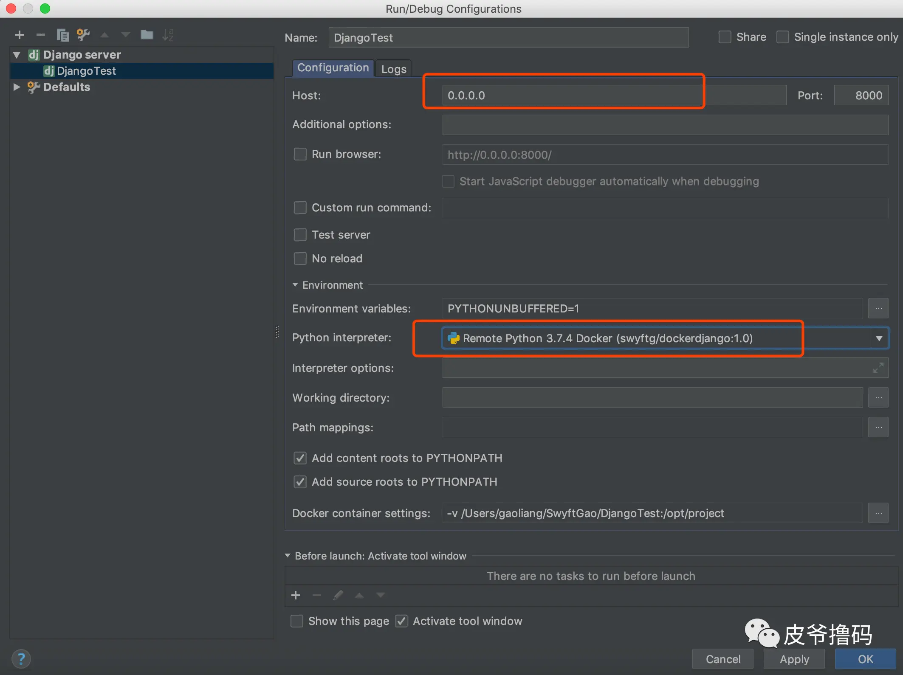The height and width of the screenshot is (675, 903).
Task: Click the help question mark icon
Action: [21, 659]
